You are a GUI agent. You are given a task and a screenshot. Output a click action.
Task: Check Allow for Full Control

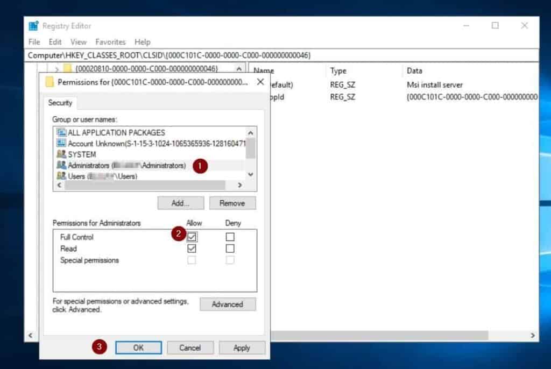[192, 237]
